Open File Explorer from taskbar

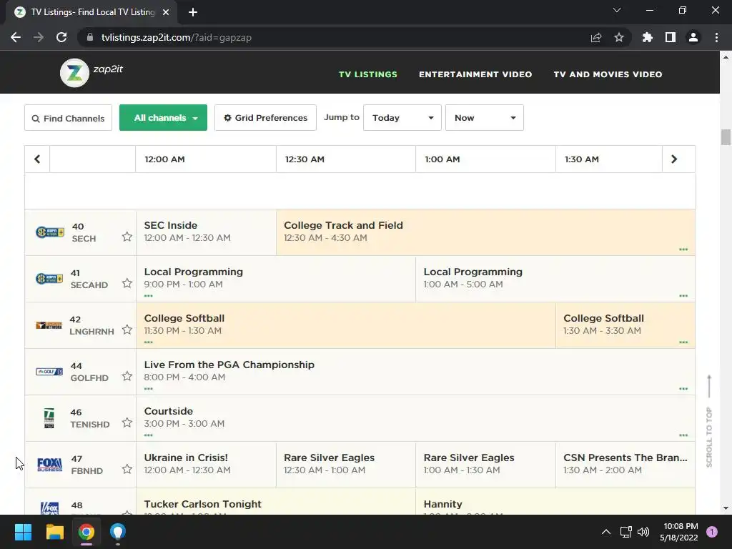[54, 532]
